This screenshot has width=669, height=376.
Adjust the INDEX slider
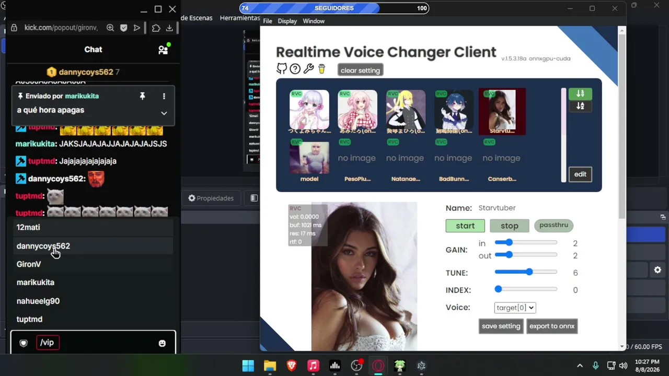[x=526, y=289]
